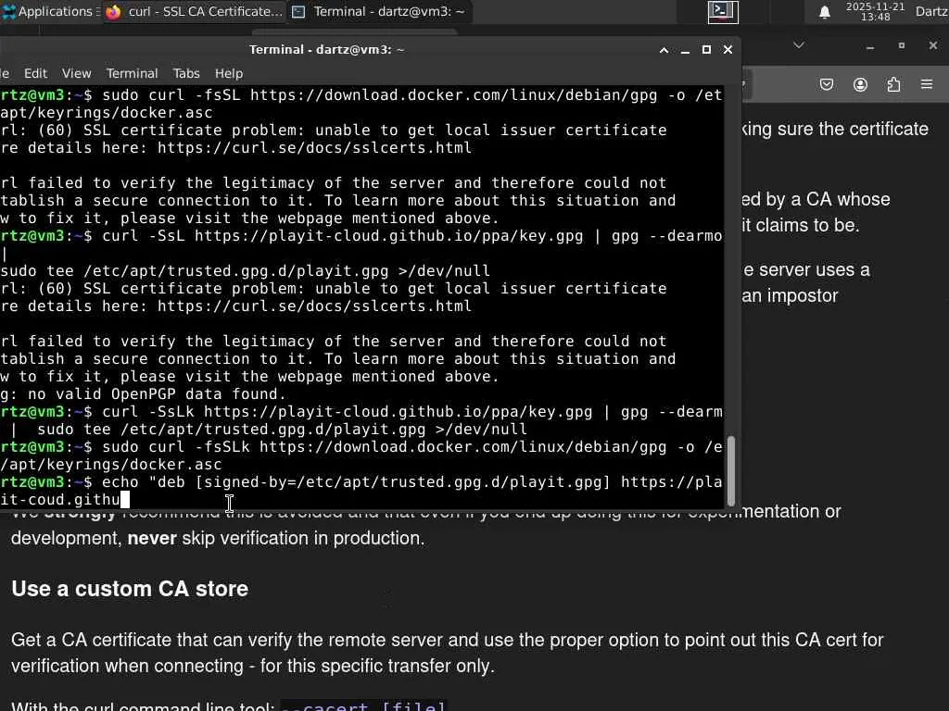Maximize the Terminal window
The width and height of the screenshot is (949, 711).
click(706, 50)
